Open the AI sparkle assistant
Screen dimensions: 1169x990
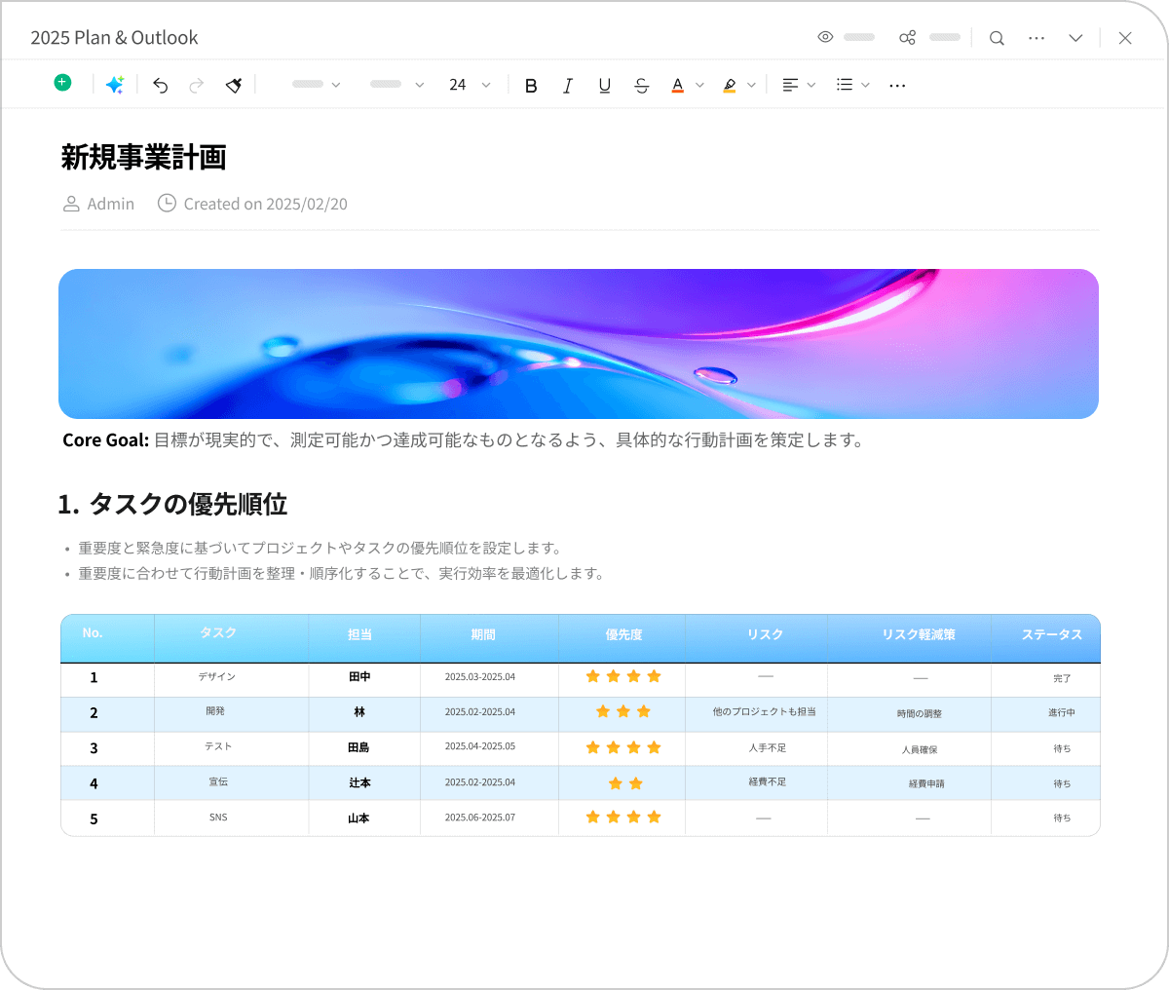[115, 86]
